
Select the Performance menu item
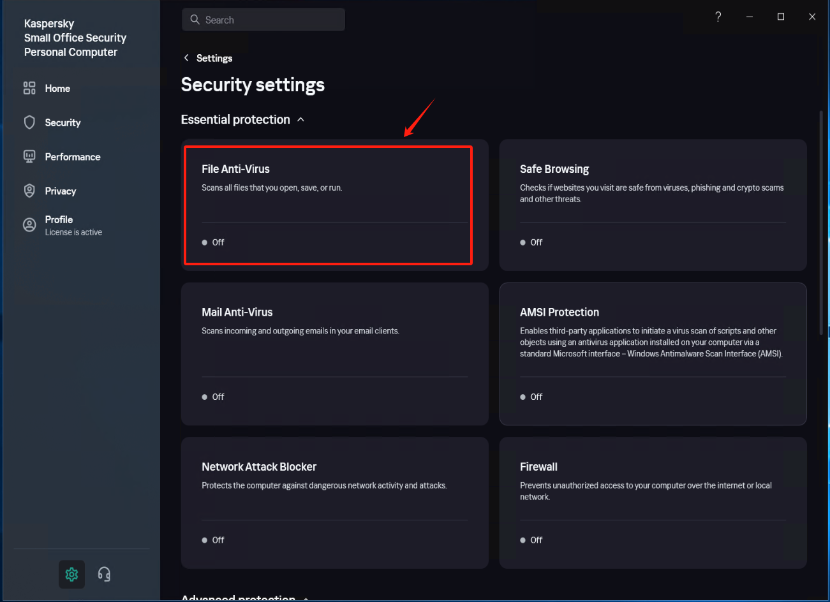(73, 157)
